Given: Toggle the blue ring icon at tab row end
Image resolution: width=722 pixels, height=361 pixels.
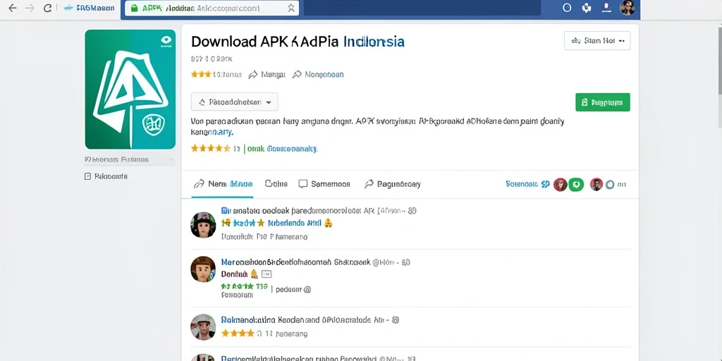Looking at the screenshot, I should [x=610, y=185].
